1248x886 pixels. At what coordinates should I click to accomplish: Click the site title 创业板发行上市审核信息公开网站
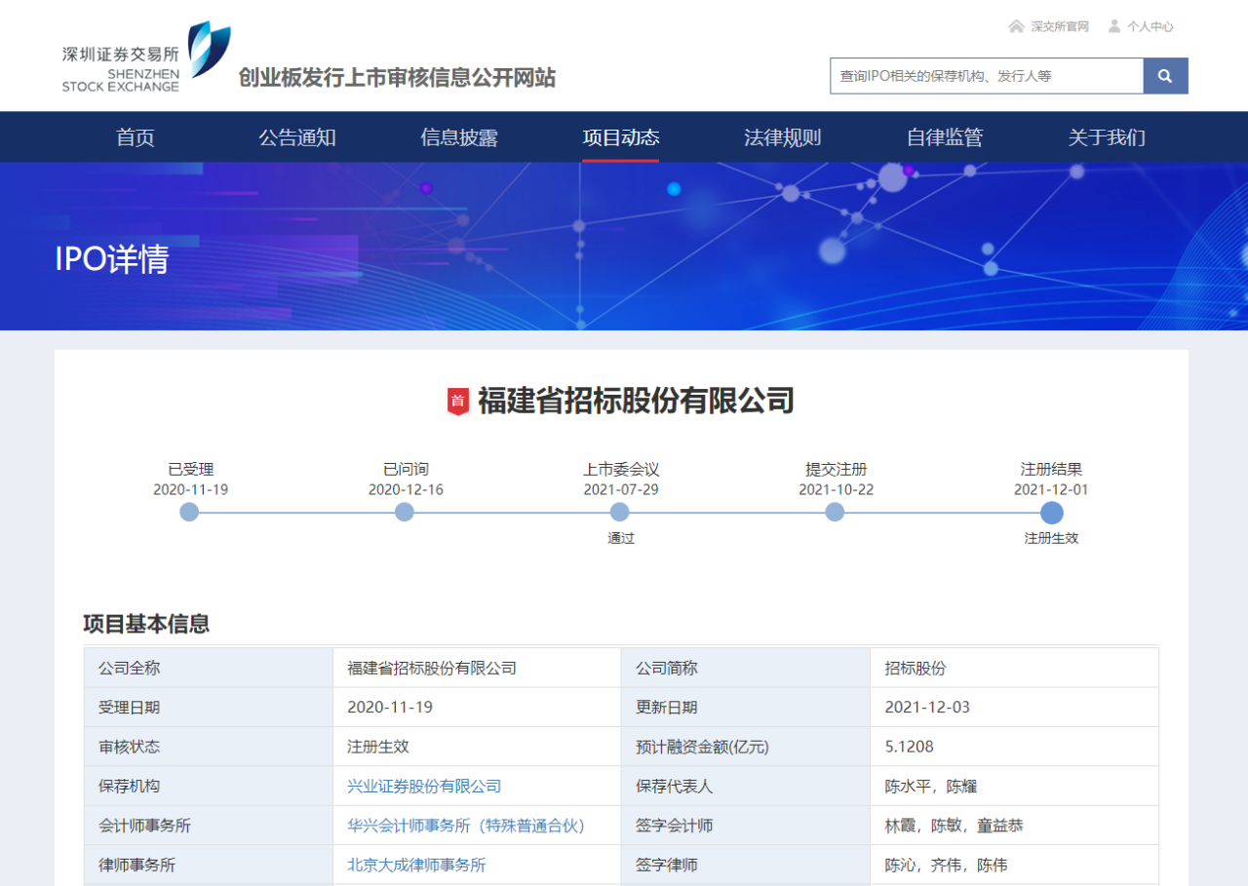[x=397, y=78]
